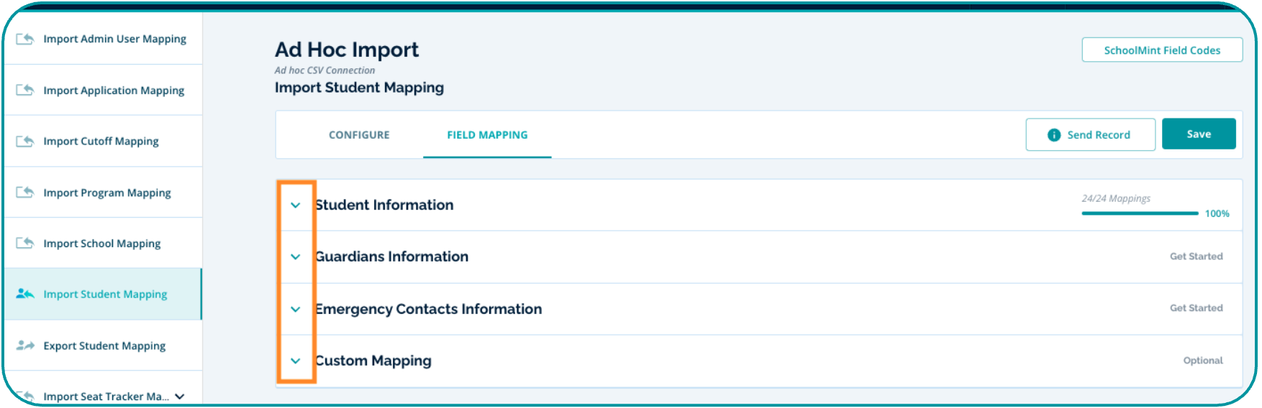
Task: Expand the Guardians Information chevron
Action: [x=296, y=257]
